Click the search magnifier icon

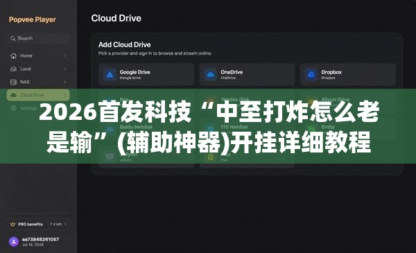[x=12, y=38]
